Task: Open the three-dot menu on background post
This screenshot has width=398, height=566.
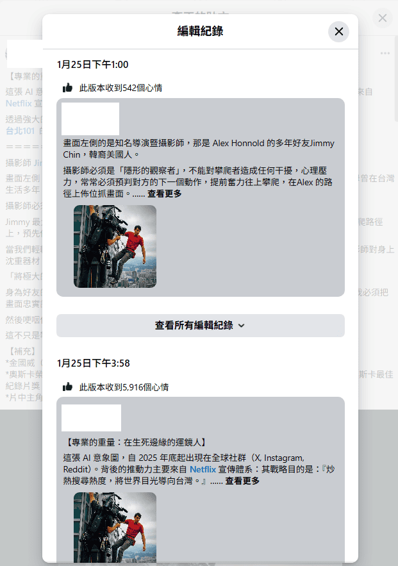Action: pos(385,53)
